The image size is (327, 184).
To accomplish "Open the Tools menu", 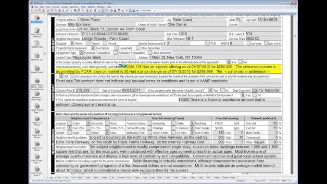I will [x=83, y=7].
